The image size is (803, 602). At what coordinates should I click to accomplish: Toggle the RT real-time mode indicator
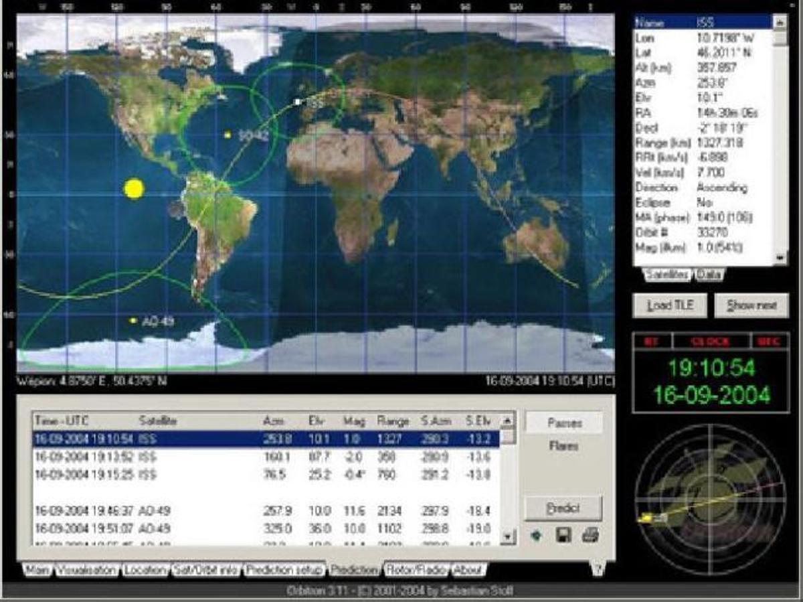pos(648,342)
